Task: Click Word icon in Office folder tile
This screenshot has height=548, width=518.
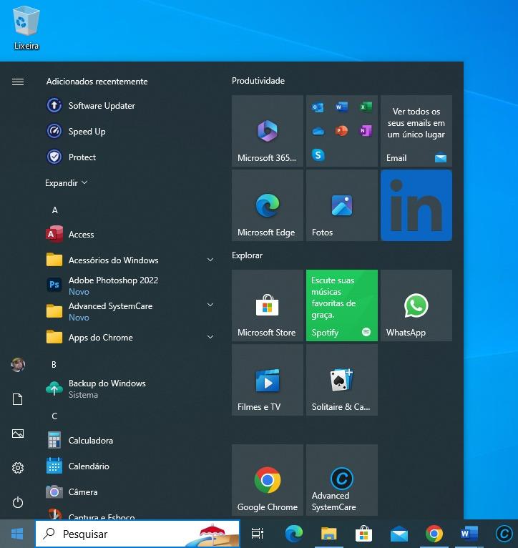Action: pyautogui.click(x=341, y=107)
